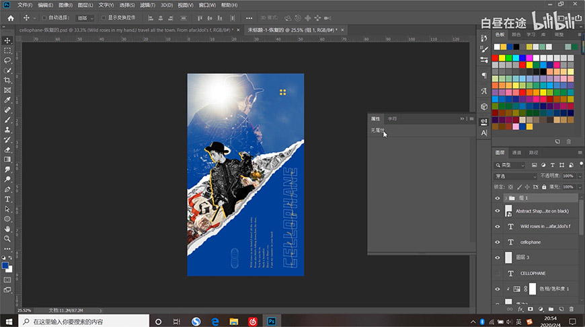The height and width of the screenshot is (327, 585).
Task: Select the Clone Stamp tool
Action: 7,130
